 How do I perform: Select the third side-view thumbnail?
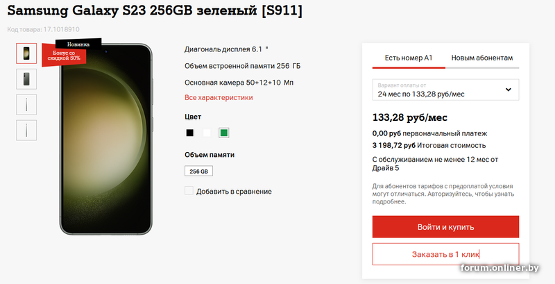(x=26, y=104)
